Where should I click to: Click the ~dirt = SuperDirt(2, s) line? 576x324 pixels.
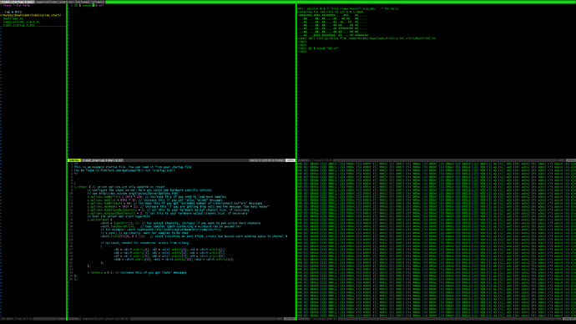181,223
